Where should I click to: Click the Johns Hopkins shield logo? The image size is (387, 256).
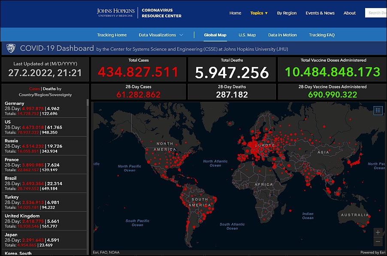click(11, 48)
